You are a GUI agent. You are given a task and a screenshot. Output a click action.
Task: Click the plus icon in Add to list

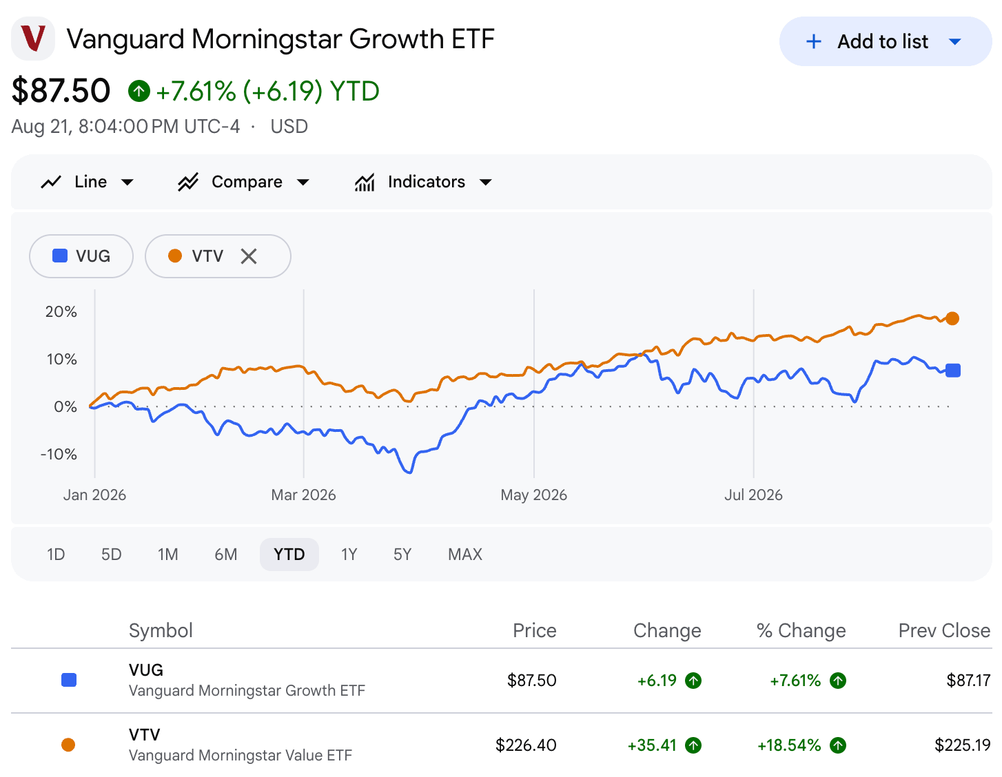coord(814,41)
